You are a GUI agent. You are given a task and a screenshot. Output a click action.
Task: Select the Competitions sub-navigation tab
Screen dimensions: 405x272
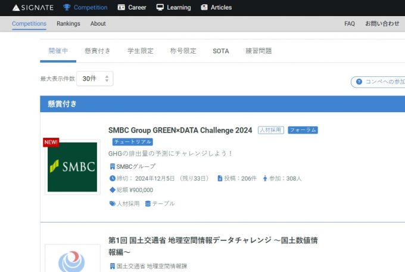click(29, 23)
